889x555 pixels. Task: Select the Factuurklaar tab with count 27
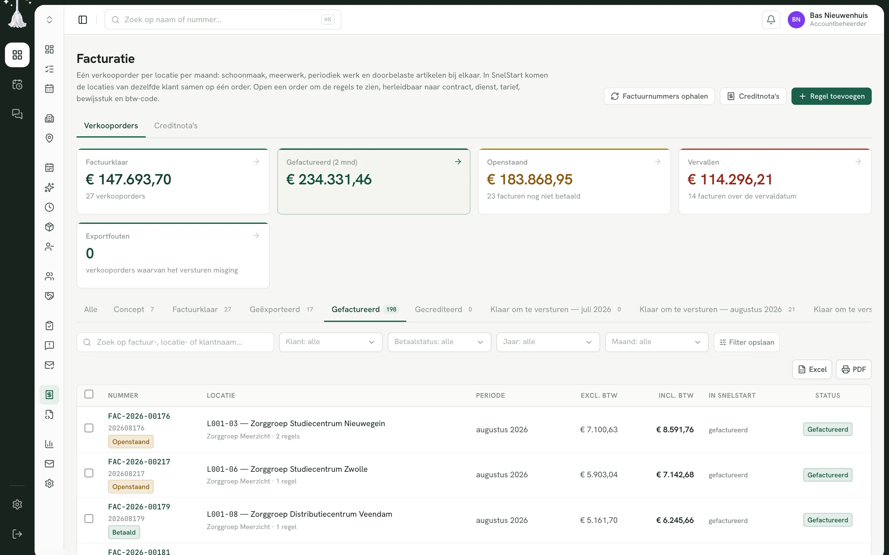pos(202,310)
